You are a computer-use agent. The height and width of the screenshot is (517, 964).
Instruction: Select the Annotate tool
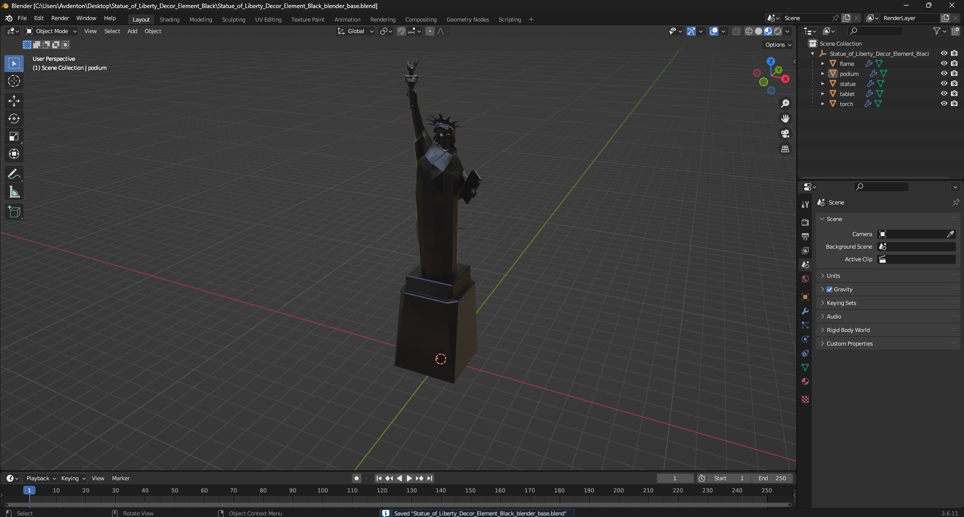pyautogui.click(x=14, y=174)
